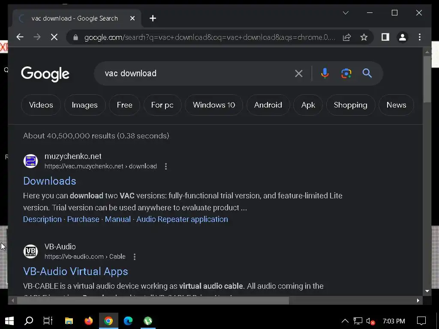Viewport: 439px width, 329px height.
Task: Click https://vb-audio.com URL text
Action: (74, 257)
